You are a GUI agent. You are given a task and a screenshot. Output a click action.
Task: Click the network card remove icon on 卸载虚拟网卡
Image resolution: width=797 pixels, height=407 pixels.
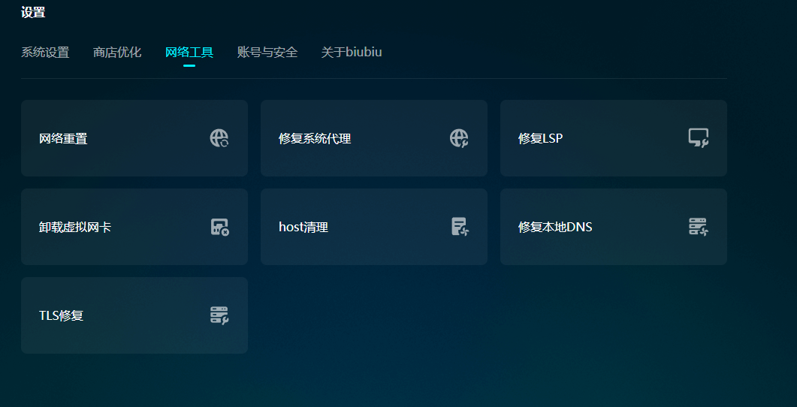tap(219, 227)
